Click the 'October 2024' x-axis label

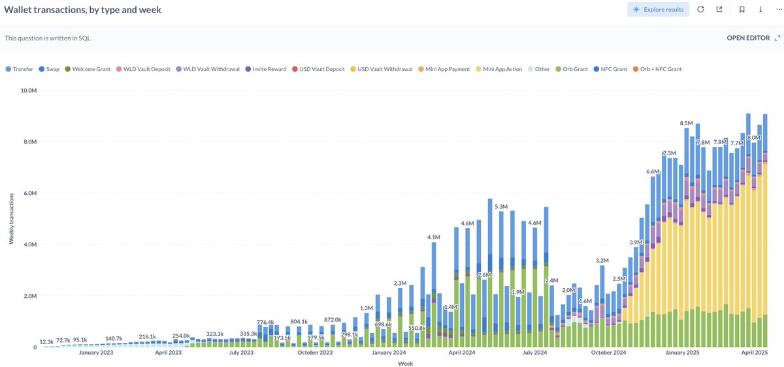(608, 353)
